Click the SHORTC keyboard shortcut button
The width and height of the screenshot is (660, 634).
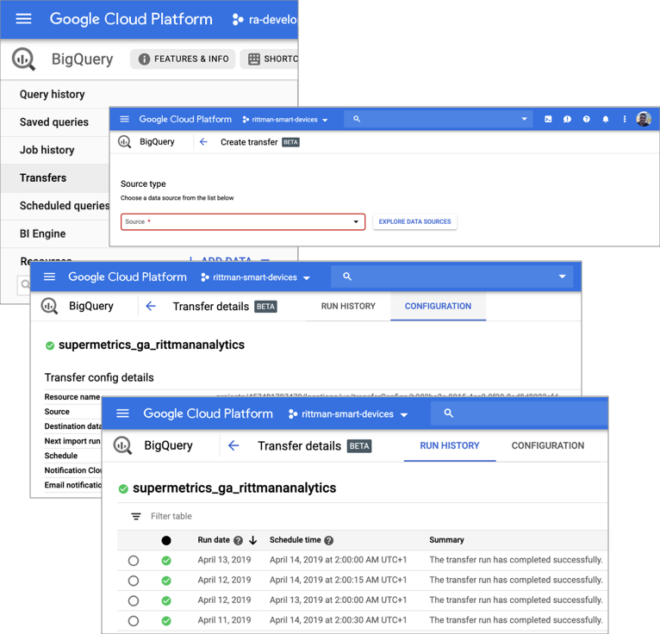[x=270, y=59]
